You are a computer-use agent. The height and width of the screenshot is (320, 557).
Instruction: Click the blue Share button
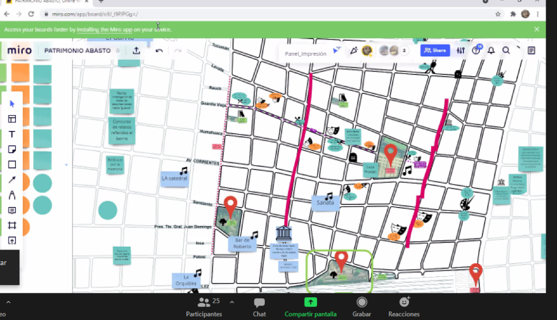click(x=435, y=51)
